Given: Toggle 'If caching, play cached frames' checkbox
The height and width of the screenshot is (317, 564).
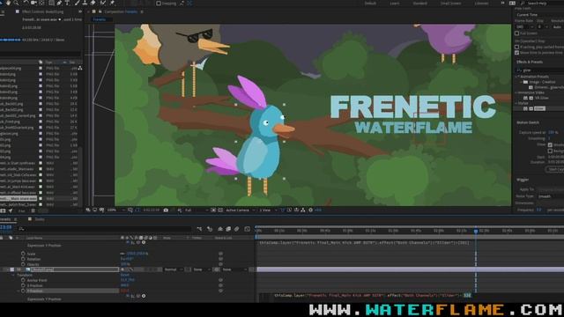Looking at the screenshot, I should point(517,47).
